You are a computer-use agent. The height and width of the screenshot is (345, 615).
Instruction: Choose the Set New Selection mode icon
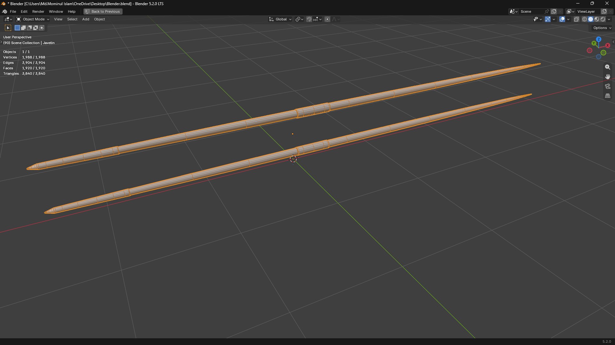(17, 28)
